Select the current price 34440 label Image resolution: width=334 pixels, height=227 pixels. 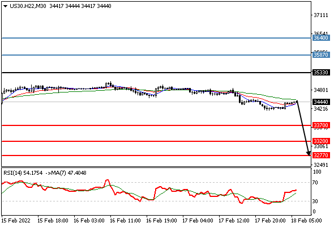321,102
